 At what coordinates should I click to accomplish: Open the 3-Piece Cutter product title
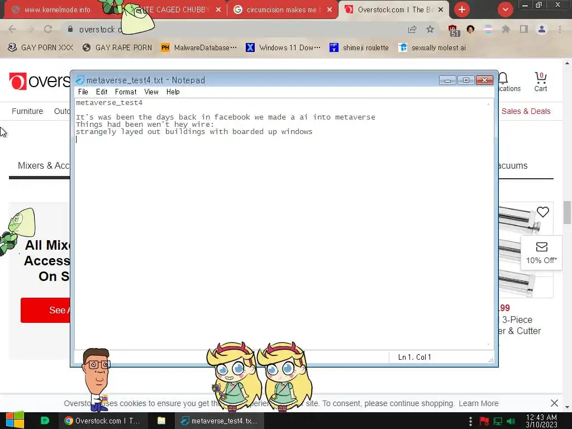[519, 326]
